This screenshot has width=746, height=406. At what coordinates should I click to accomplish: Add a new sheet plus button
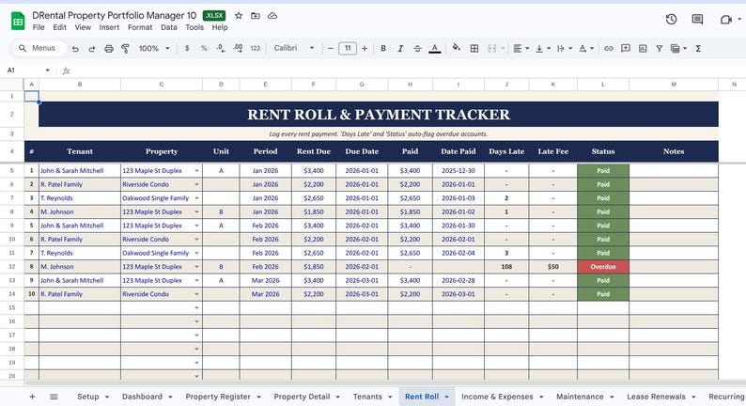32,397
